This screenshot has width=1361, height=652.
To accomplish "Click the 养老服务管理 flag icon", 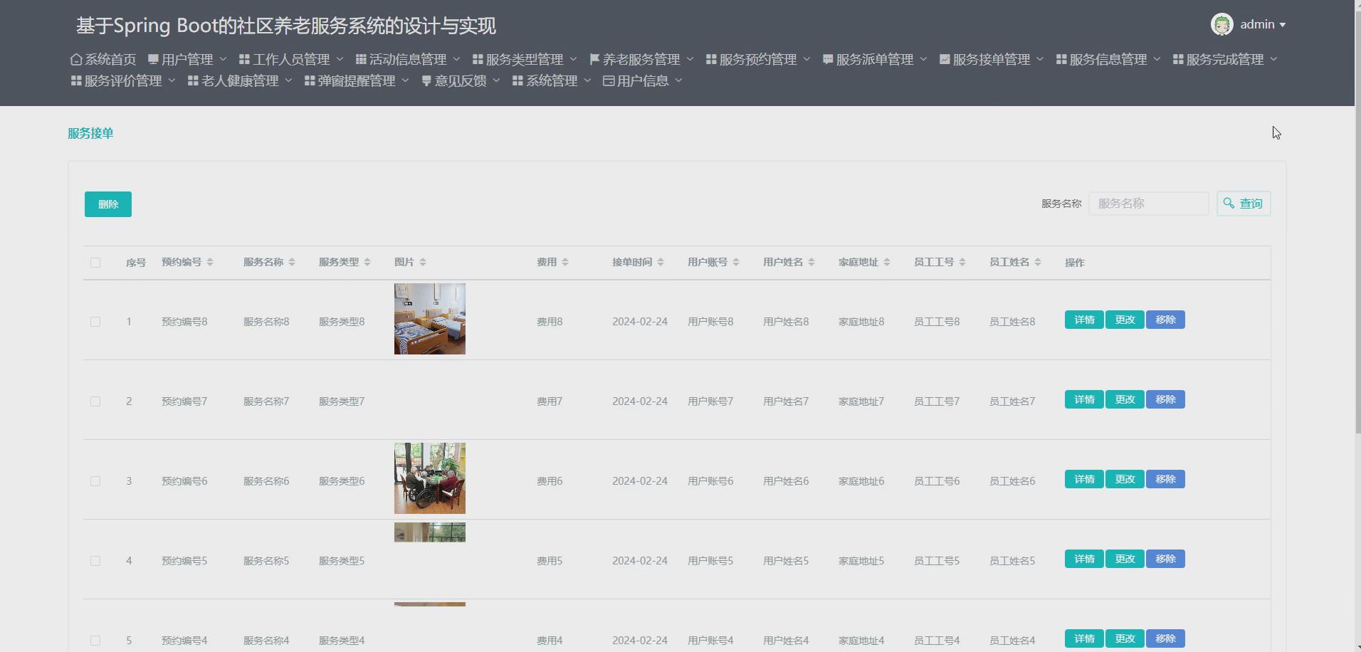I will 593,58.
